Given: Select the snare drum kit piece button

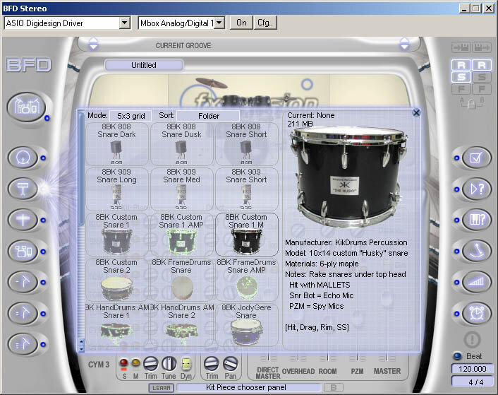Looking at the screenshot, I should click(23, 189).
